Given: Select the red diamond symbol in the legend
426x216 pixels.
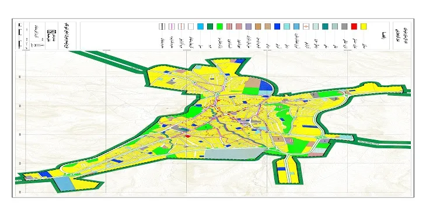Looking at the screenshot, I should pyautogui.click(x=306, y=26).
